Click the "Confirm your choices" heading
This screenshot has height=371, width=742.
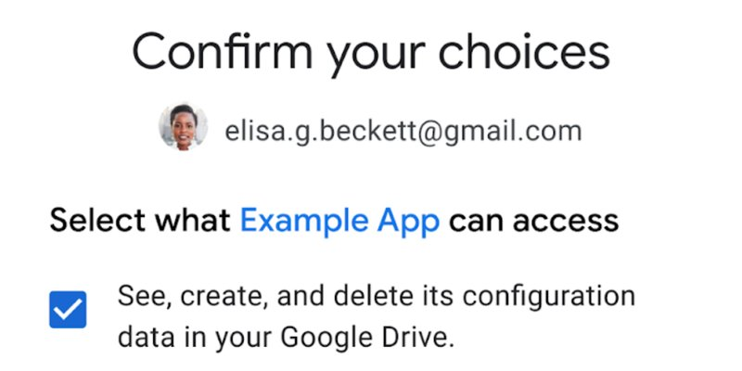tap(371, 53)
